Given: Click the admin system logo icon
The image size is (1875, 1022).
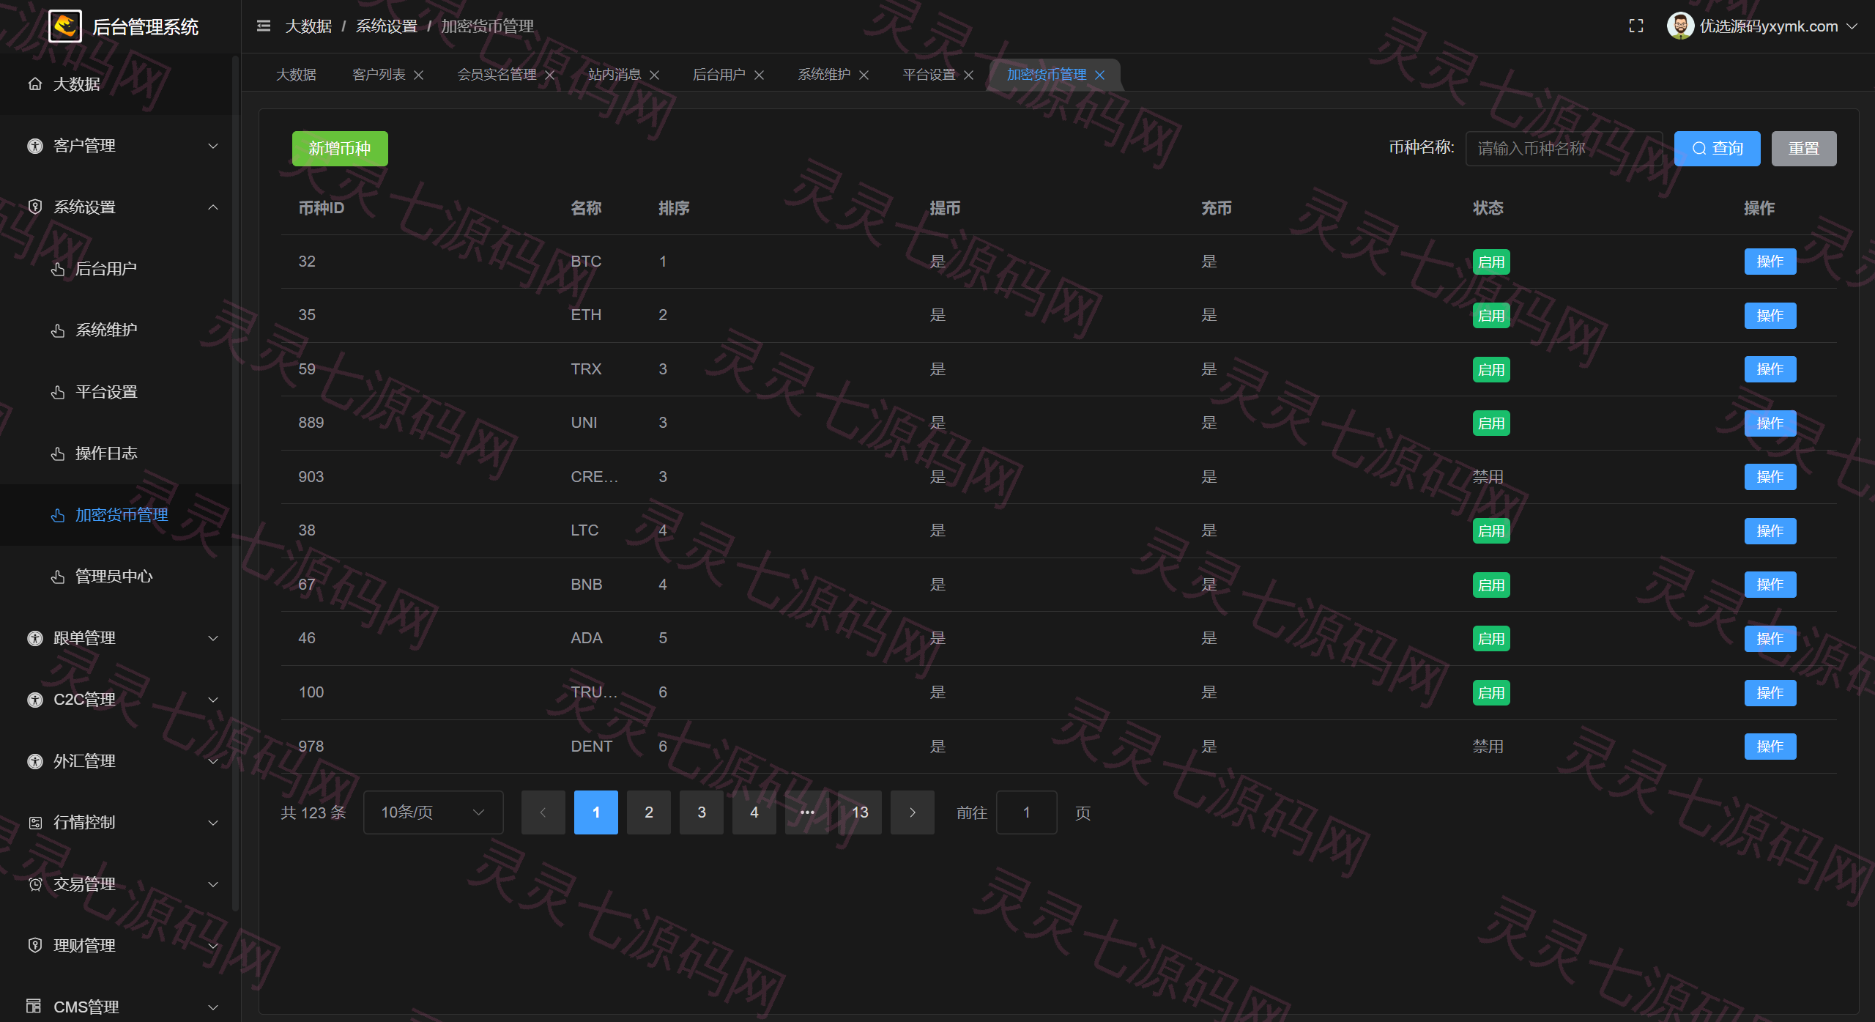Looking at the screenshot, I should [x=65, y=26].
